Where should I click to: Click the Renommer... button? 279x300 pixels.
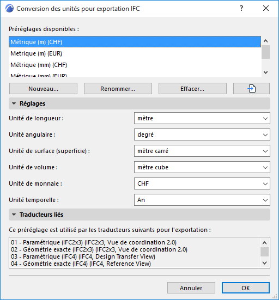tap(118, 89)
